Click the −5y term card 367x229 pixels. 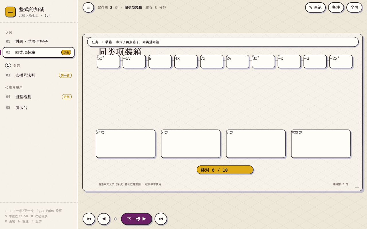click(134, 62)
